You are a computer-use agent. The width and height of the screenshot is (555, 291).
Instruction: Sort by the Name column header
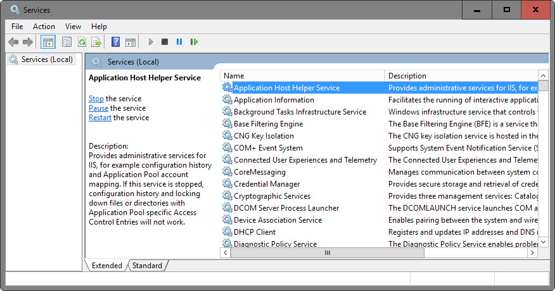pyautogui.click(x=302, y=76)
